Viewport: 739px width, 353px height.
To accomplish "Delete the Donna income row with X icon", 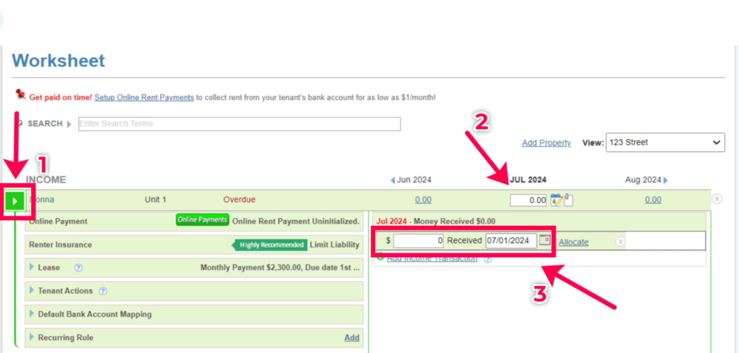I will click(x=717, y=199).
